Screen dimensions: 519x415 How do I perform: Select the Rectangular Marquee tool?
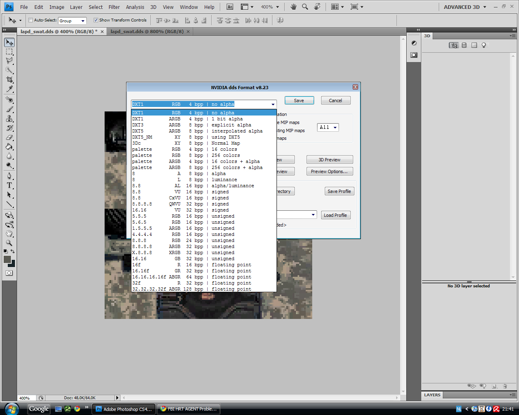9,52
